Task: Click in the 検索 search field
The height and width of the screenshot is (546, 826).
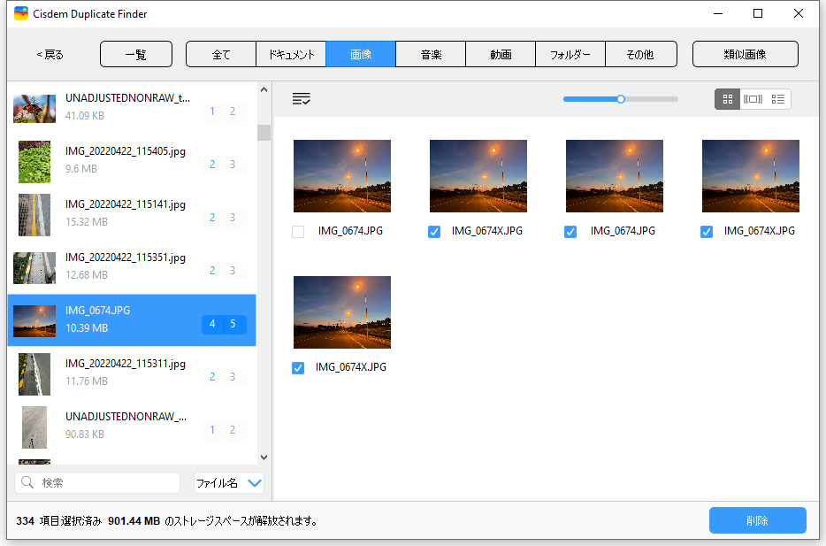Action: pos(97,483)
